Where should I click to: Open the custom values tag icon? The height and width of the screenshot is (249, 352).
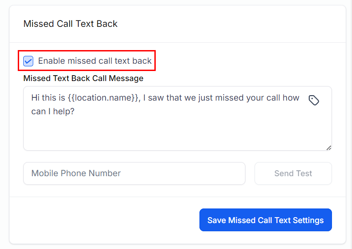coord(314,100)
